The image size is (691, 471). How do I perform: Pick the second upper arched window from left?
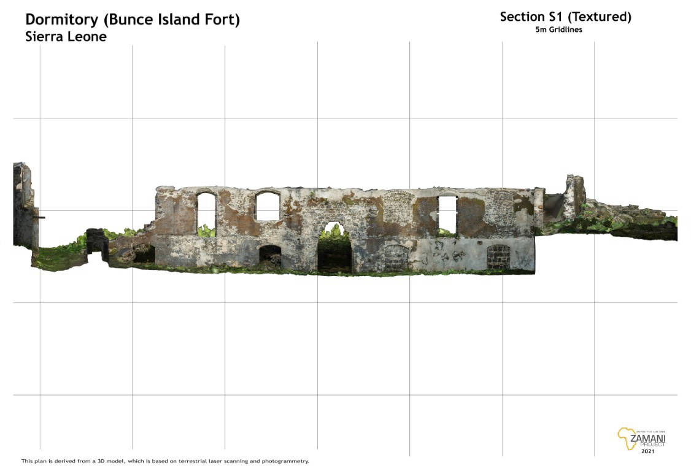[x=268, y=206]
